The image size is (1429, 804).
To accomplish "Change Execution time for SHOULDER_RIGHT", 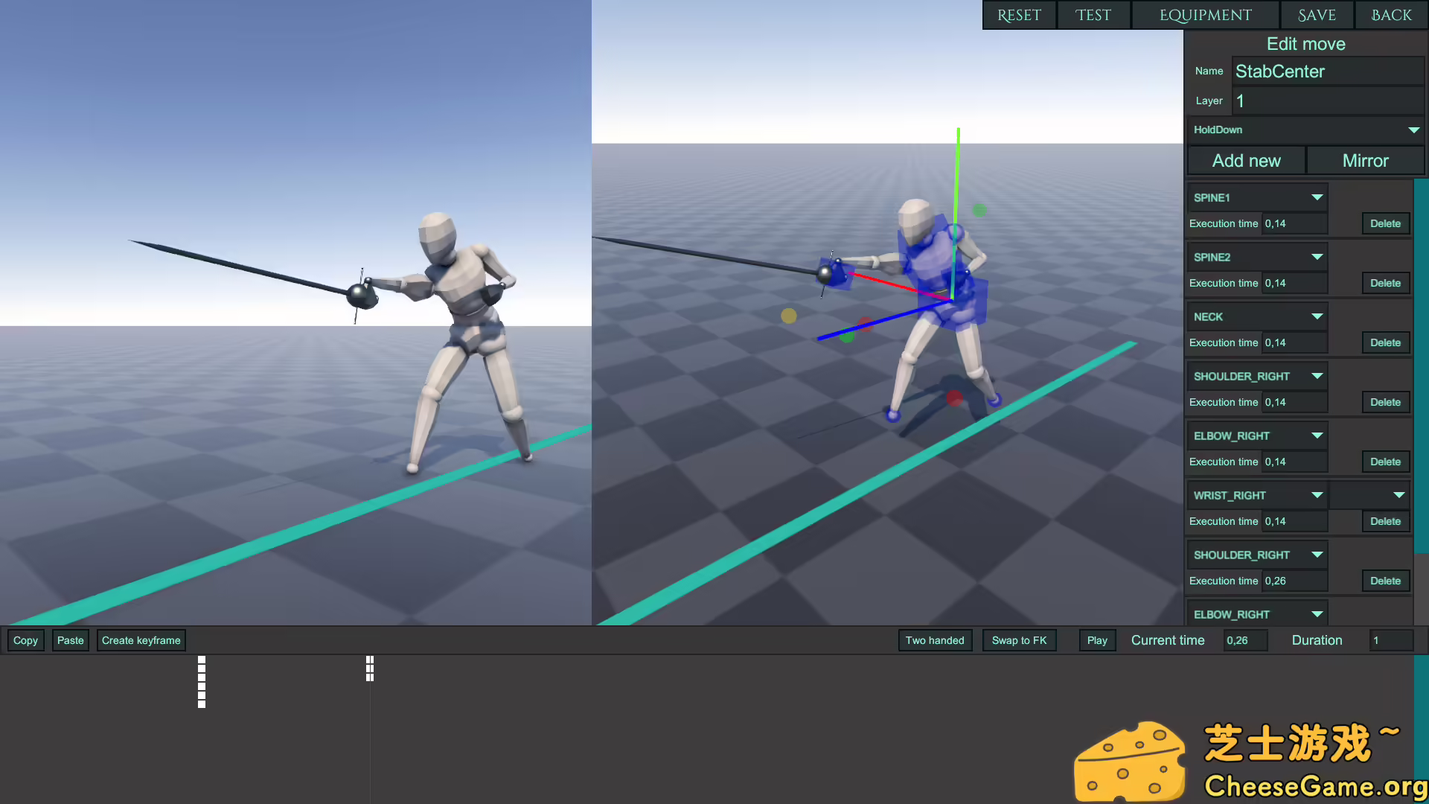I will coord(1294,402).
